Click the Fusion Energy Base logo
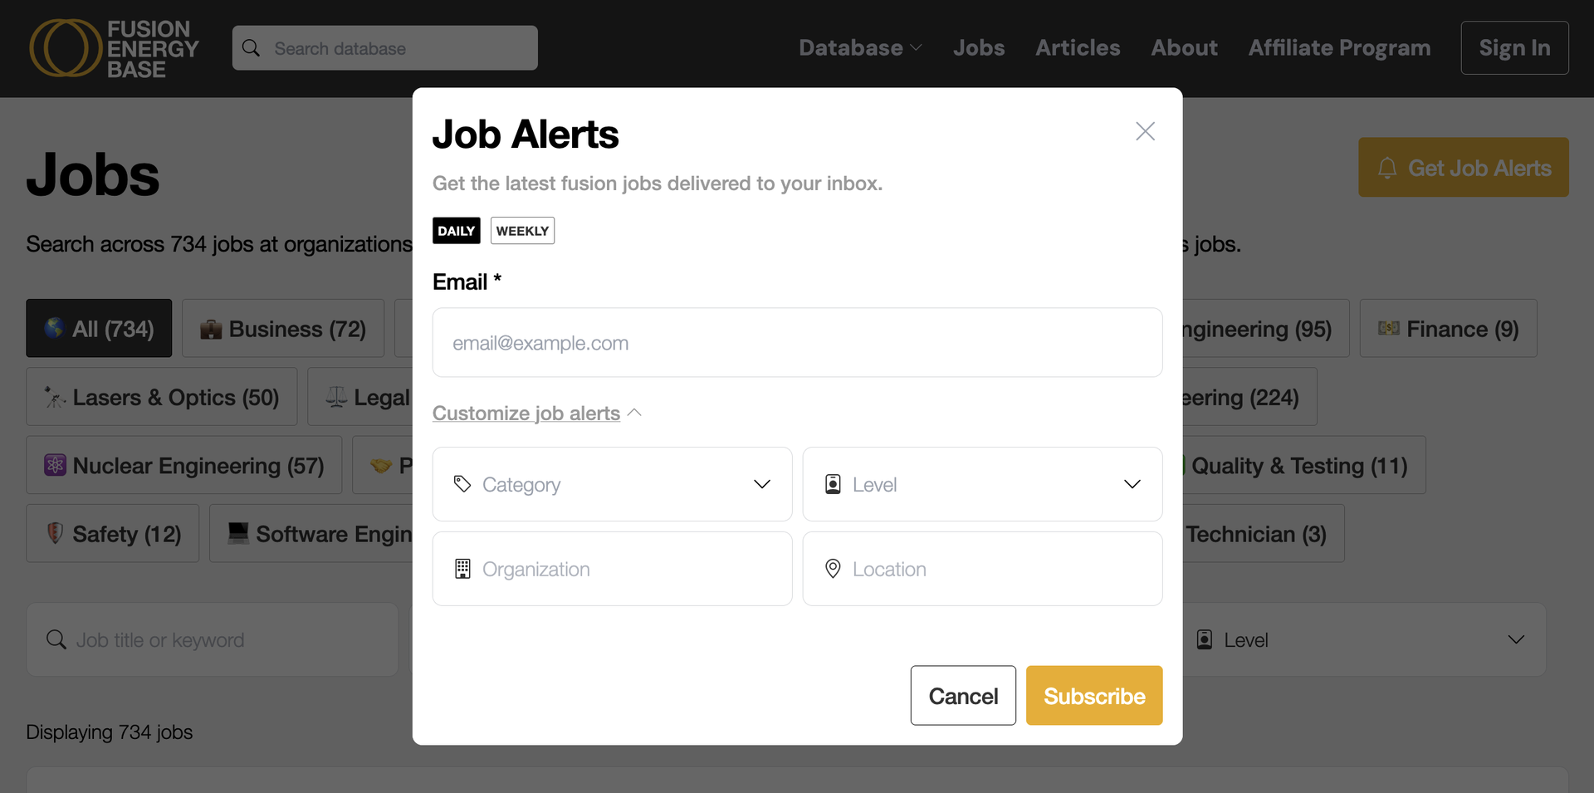This screenshot has height=793, width=1594. 114,48
